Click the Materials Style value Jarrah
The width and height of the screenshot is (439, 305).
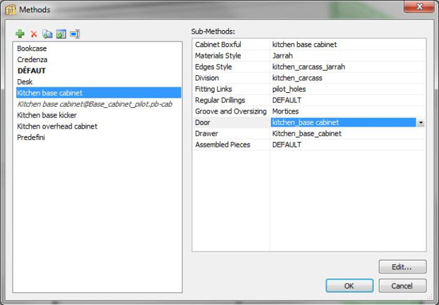[x=283, y=56]
